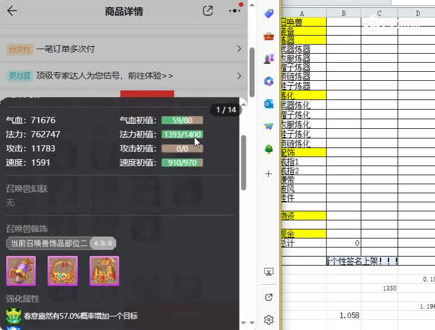Click 速度初值 910/970 progress bar

[x=182, y=163]
